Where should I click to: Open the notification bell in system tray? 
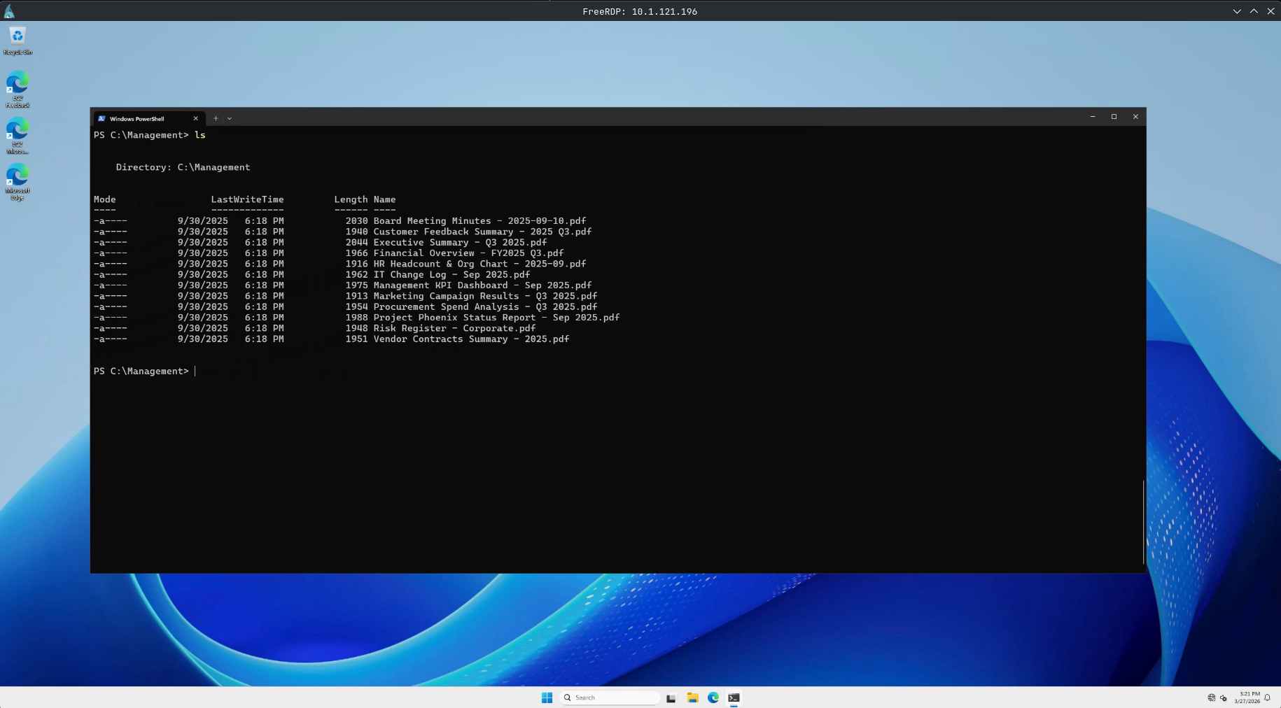click(1267, 698)
